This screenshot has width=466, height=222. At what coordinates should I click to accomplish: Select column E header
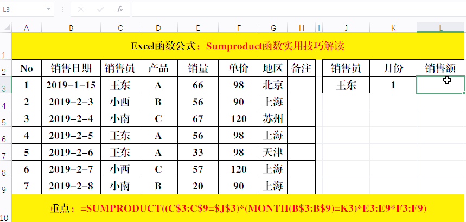tap(198, 28)
